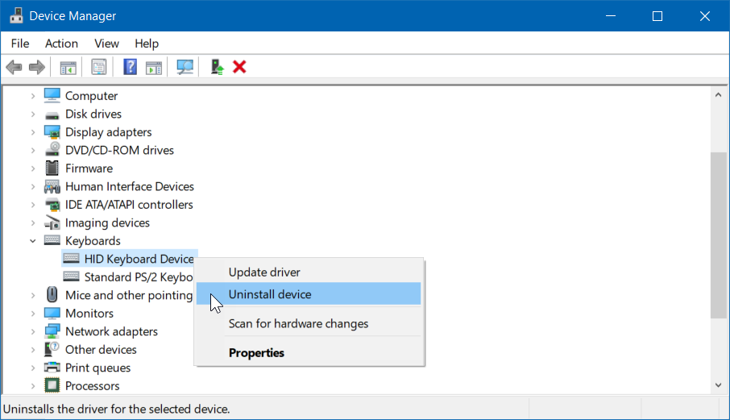Click the Show/Hide Action Pane icon
730x420 pixels.
point(153,67)
